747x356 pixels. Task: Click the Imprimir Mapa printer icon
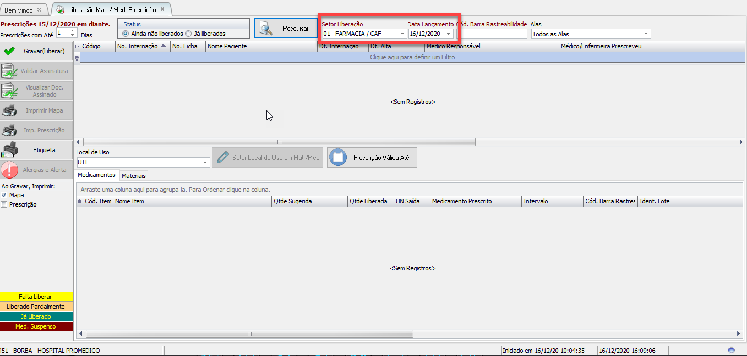click(x=9, y=110)
